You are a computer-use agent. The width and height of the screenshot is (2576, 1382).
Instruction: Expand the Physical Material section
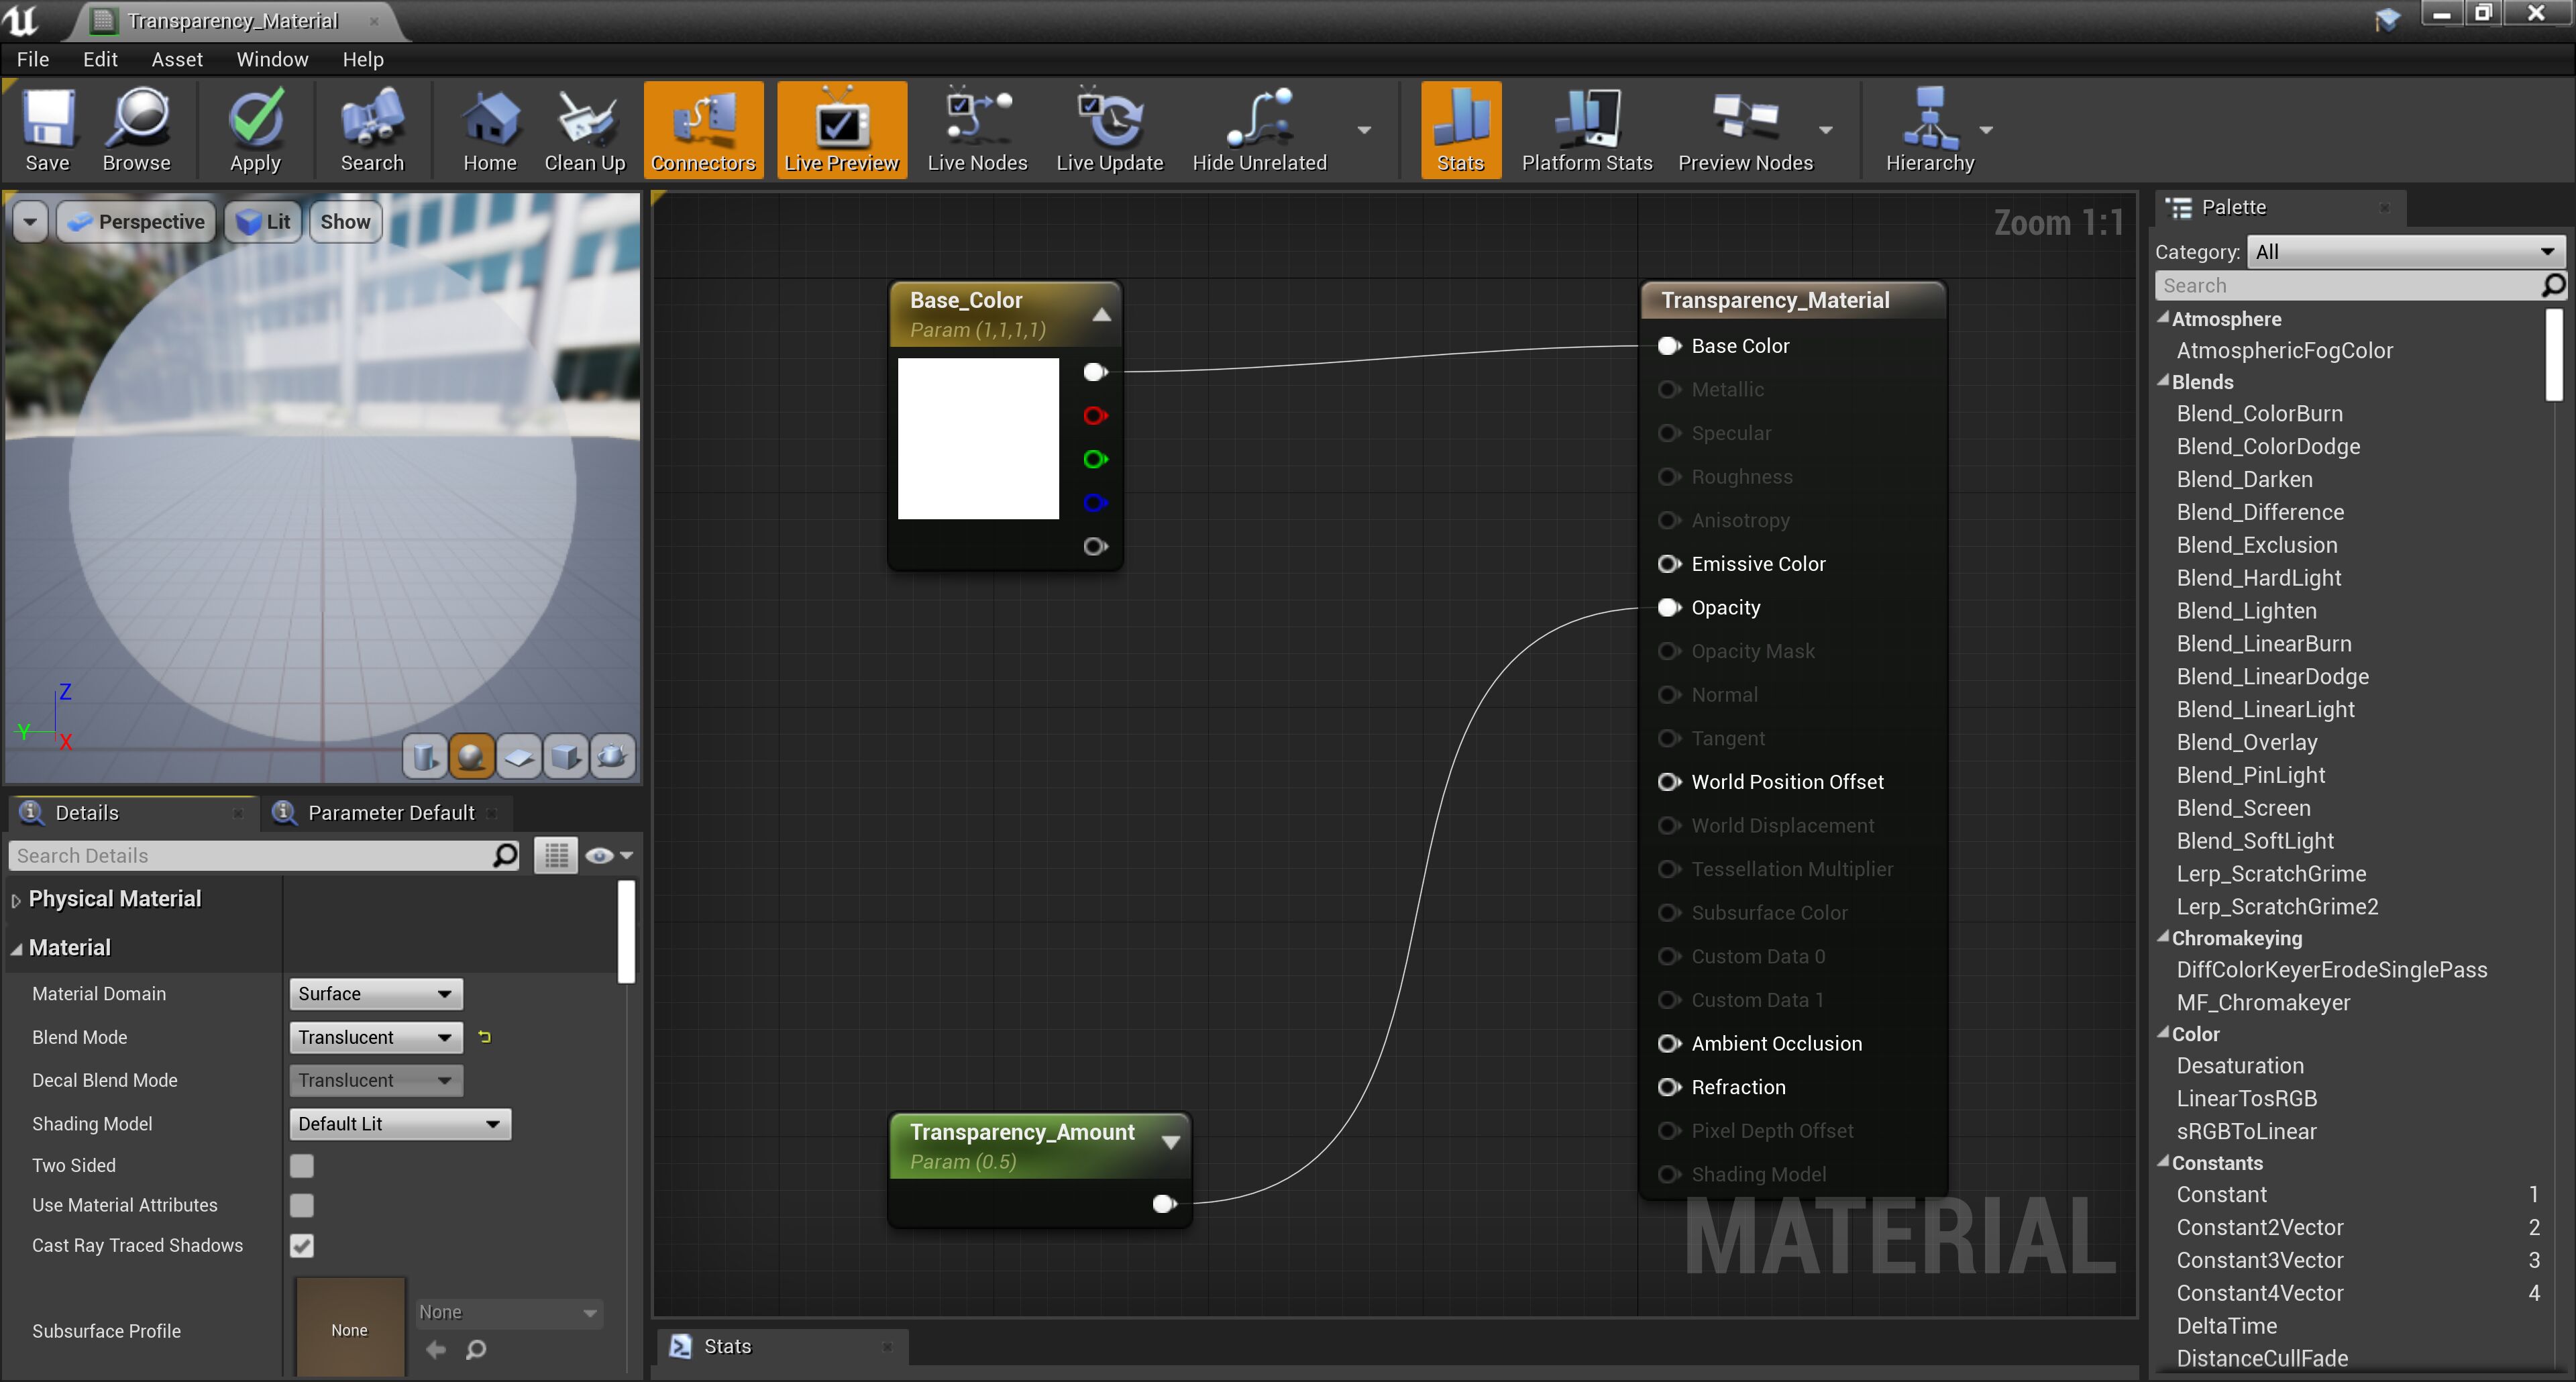coord(16,899)
